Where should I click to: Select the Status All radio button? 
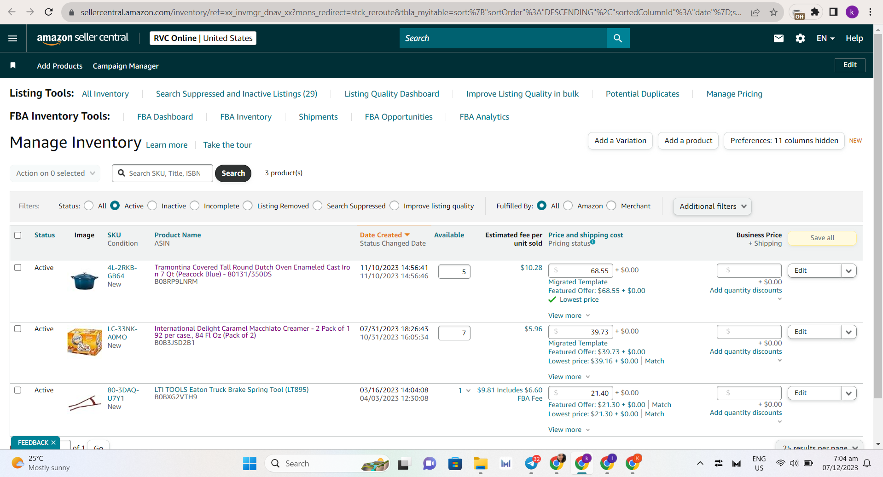(89, 206)
